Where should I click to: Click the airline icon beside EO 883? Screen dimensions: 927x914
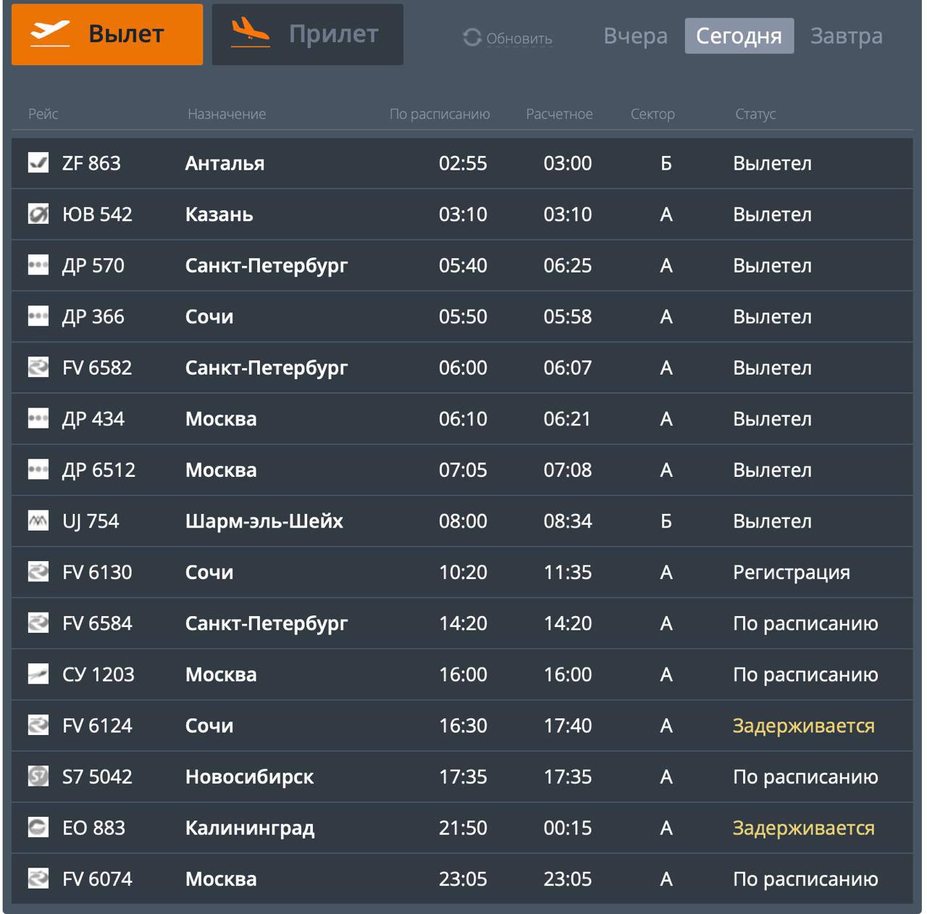tap(38, 827)
